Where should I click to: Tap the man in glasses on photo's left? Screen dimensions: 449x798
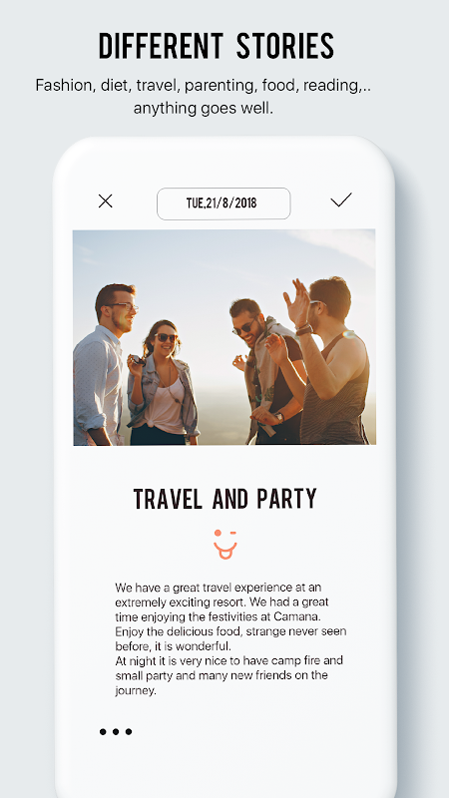click(x=105, y=364)
